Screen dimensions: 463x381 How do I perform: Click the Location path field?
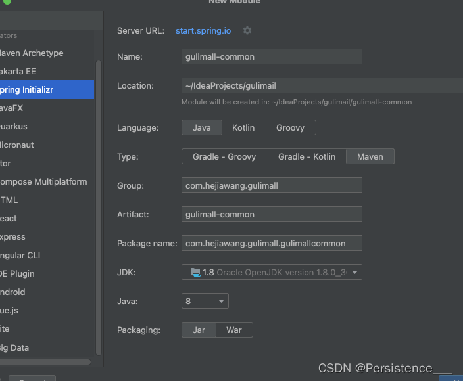tap(322, 85)
